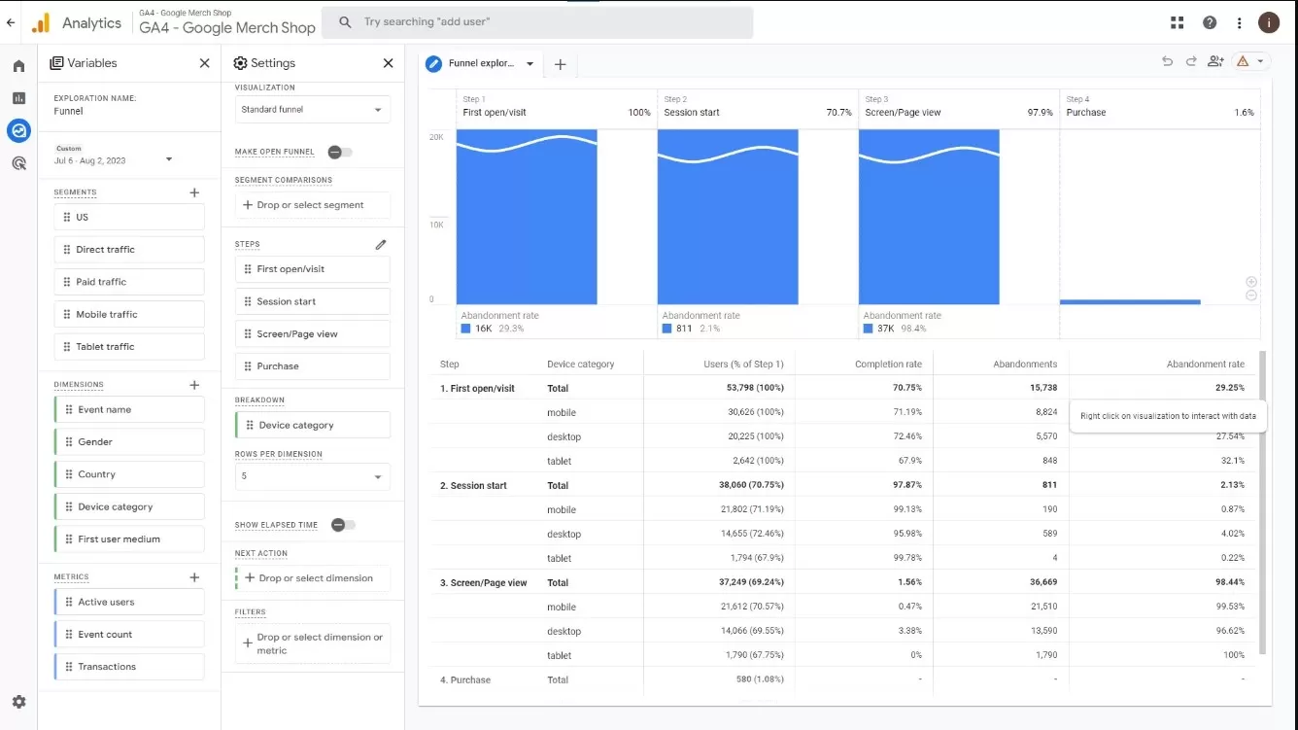Click Drop or select segment button

click(x=313, y=205)
